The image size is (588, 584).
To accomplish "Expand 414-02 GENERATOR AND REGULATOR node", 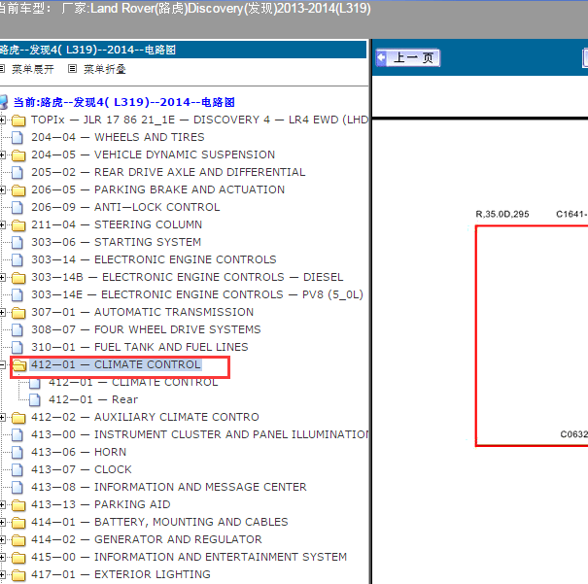I will point(2,539).
